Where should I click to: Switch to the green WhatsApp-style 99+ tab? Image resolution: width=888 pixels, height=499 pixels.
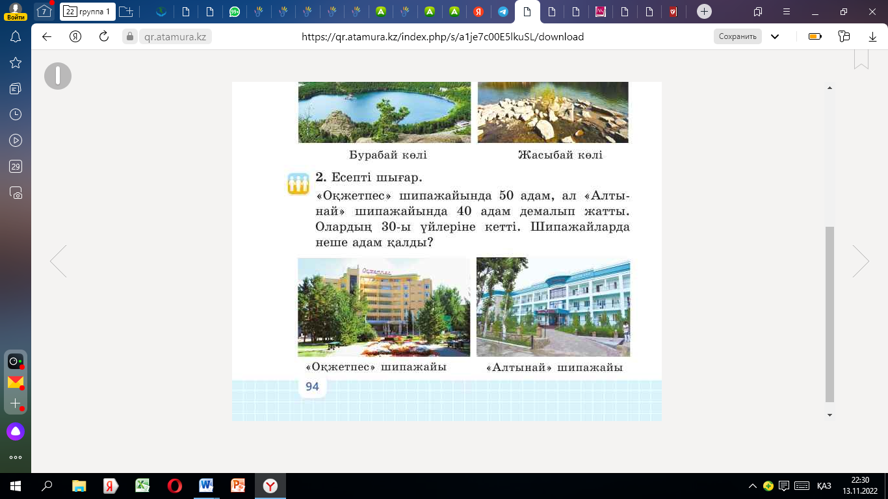(x=234, y=12)
